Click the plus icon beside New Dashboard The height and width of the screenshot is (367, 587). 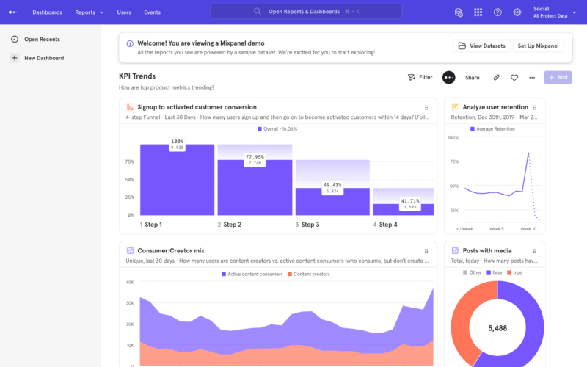point(15,58)
